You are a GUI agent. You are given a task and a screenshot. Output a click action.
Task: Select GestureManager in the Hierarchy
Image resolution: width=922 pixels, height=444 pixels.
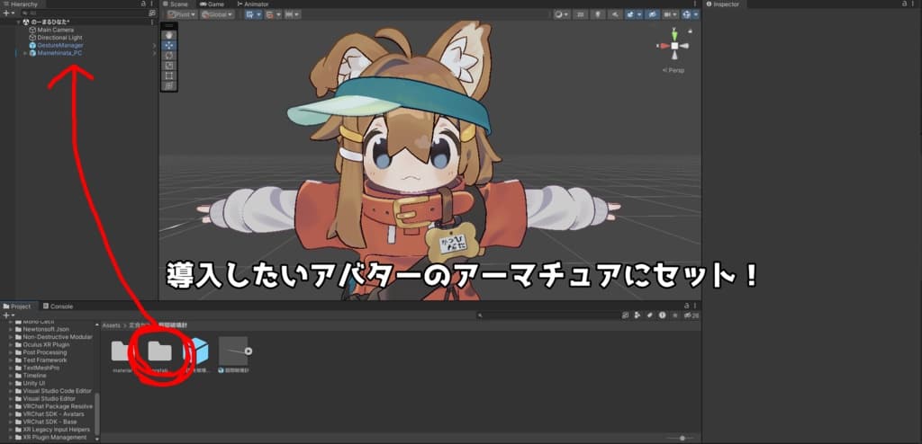pos(60,45)
